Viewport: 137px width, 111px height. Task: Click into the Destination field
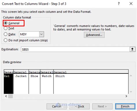click(x=75, y=49)
